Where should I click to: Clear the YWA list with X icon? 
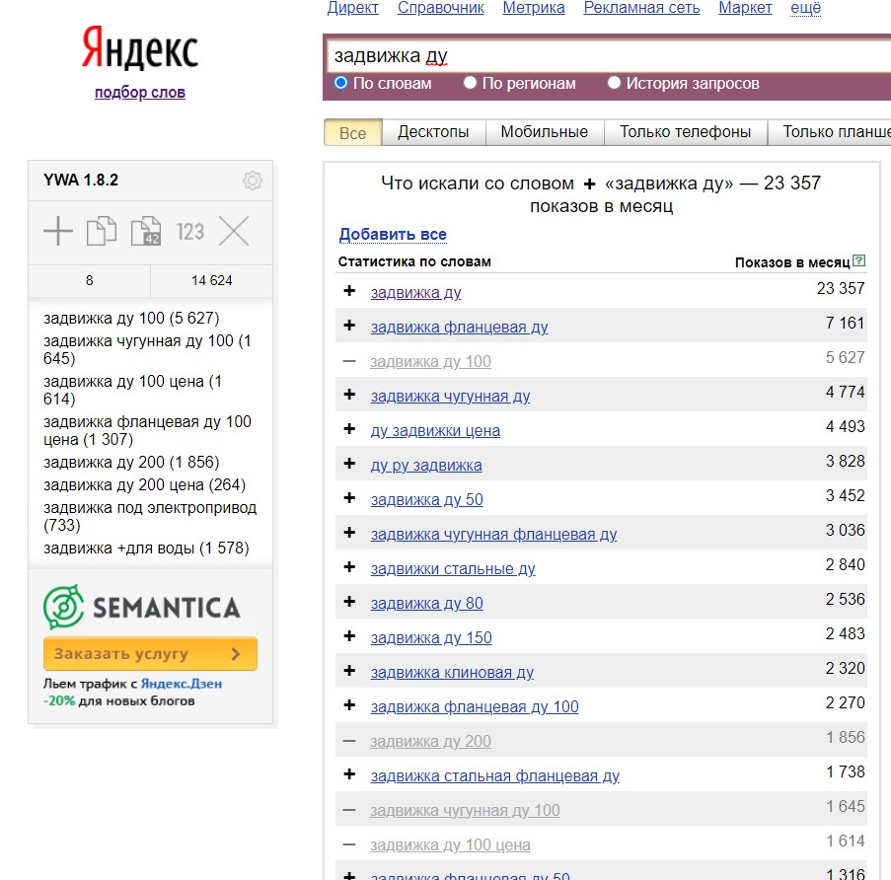(x=234, y=231)
